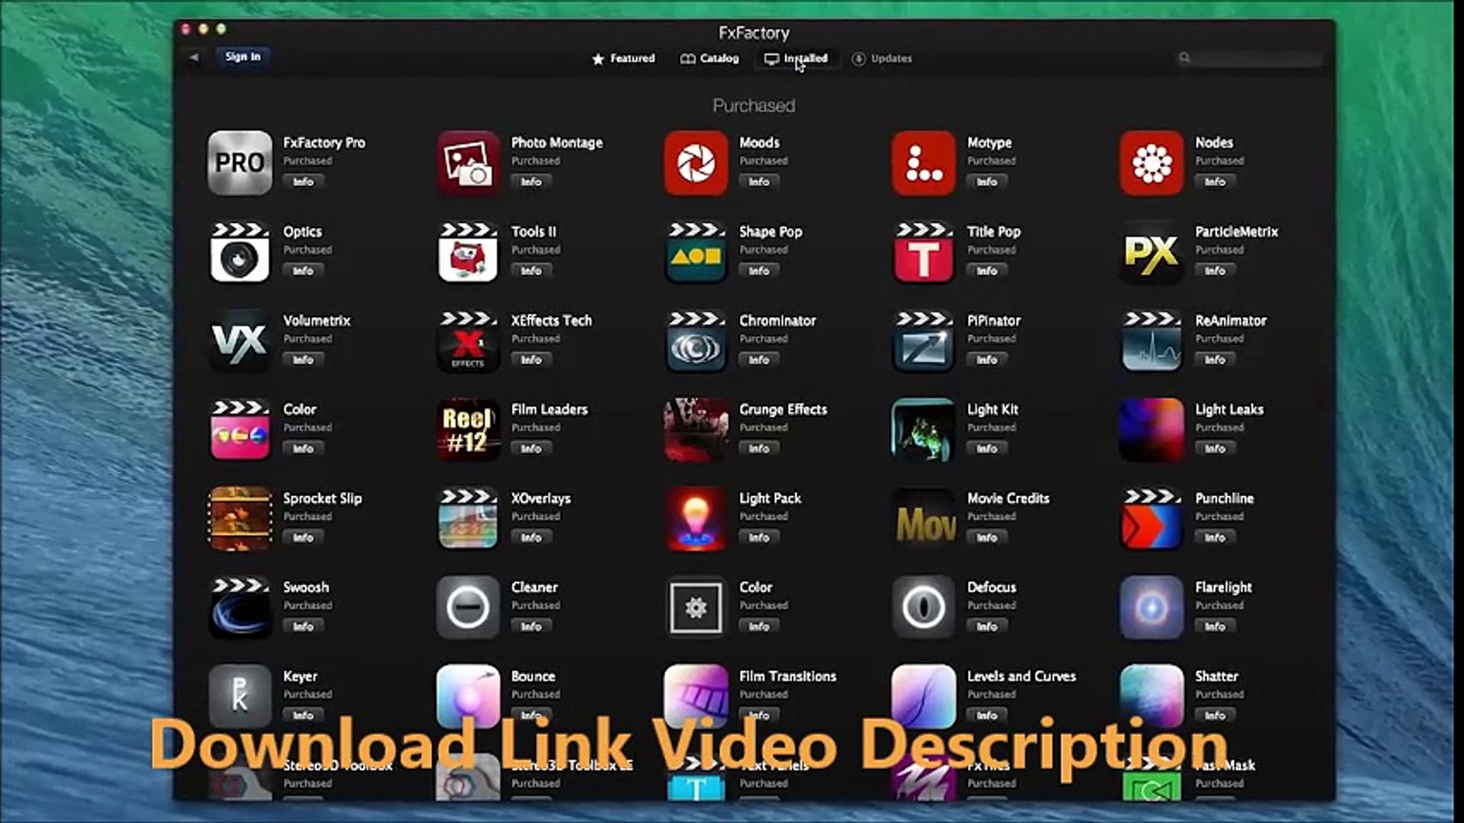Select the PiPinator icon

point(924,341)
